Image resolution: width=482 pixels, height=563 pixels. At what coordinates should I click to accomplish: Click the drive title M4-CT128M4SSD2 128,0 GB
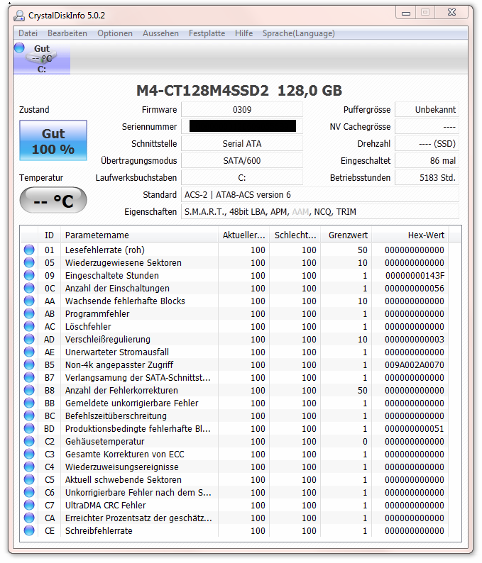(x=239, y=91)
